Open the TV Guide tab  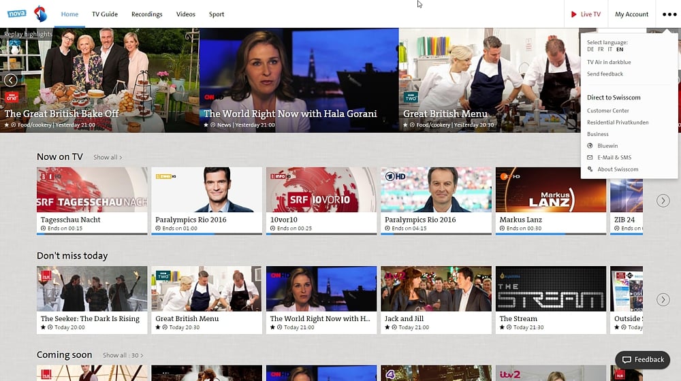click(105, 14)
